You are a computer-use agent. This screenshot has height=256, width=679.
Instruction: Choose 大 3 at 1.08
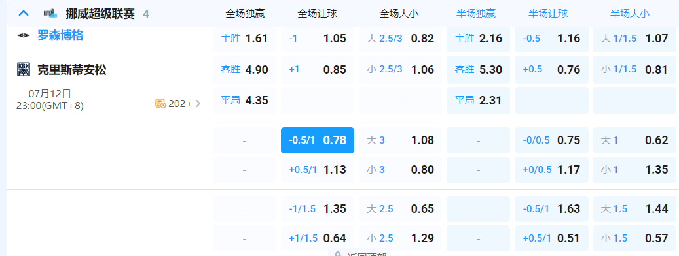(x=401, y=140)
